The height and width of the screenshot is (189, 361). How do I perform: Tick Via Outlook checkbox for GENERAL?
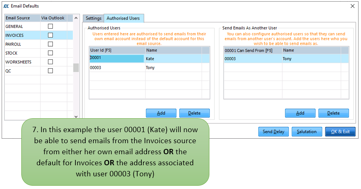click(50, 26)
